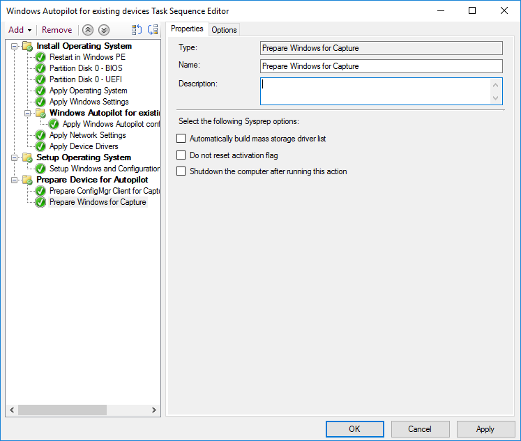
Task: Select Apply Network Settings step
Action: [88, 135]
